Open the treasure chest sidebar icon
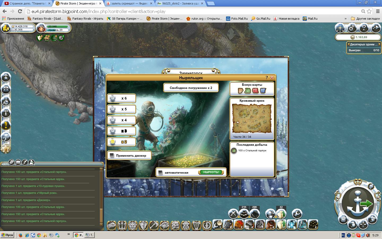The width and height of the screenshot is (382, 239). click(x=6, y=89)
